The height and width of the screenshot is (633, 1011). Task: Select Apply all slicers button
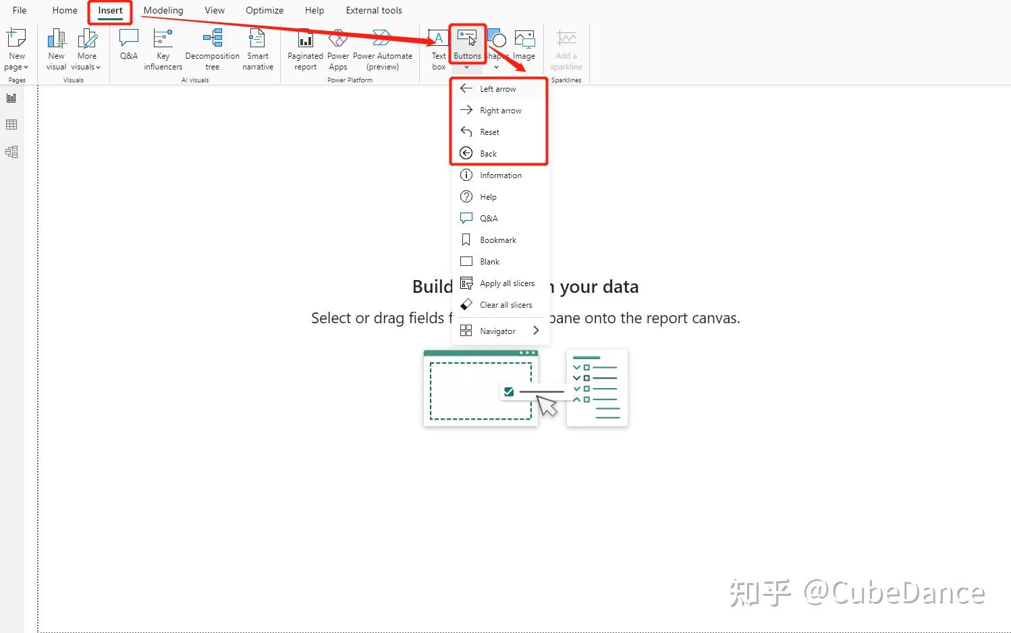(507, 283)
